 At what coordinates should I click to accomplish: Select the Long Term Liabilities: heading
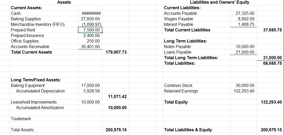point(186,41)
